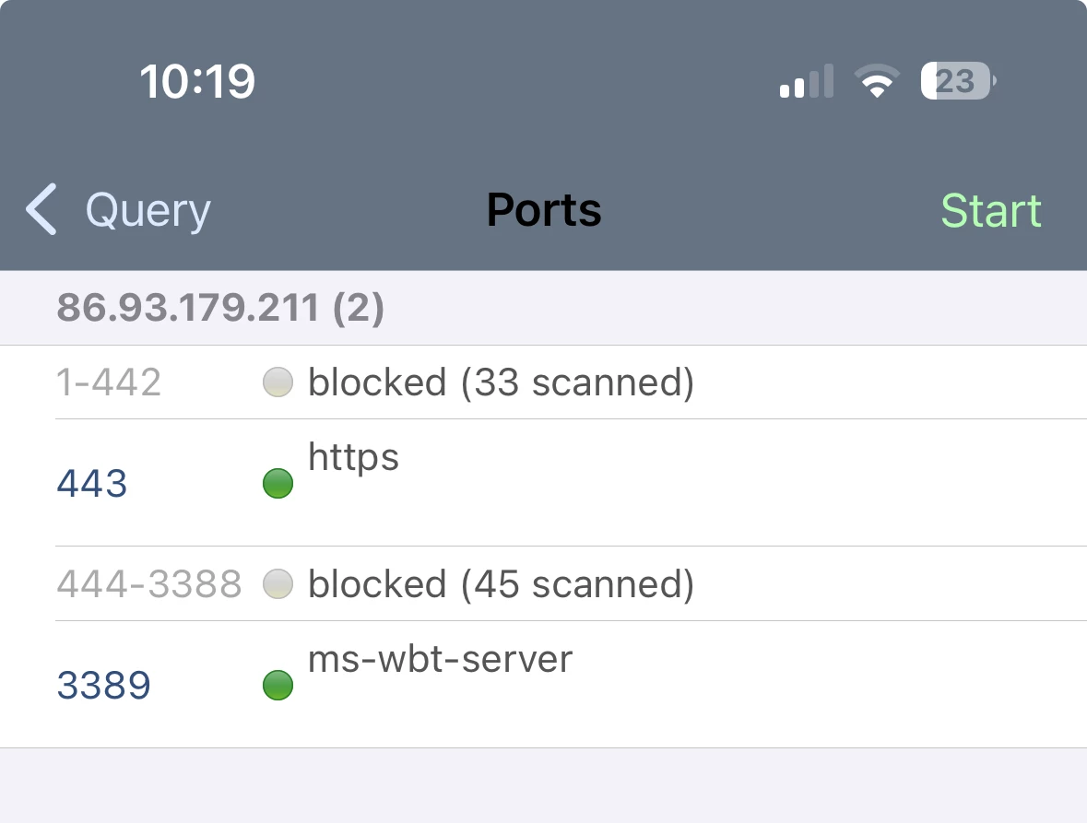The height and width of the screenshot is (823, 1087).
Task: Tap the 86.93.179.211 section header
Action: (219, 309)
